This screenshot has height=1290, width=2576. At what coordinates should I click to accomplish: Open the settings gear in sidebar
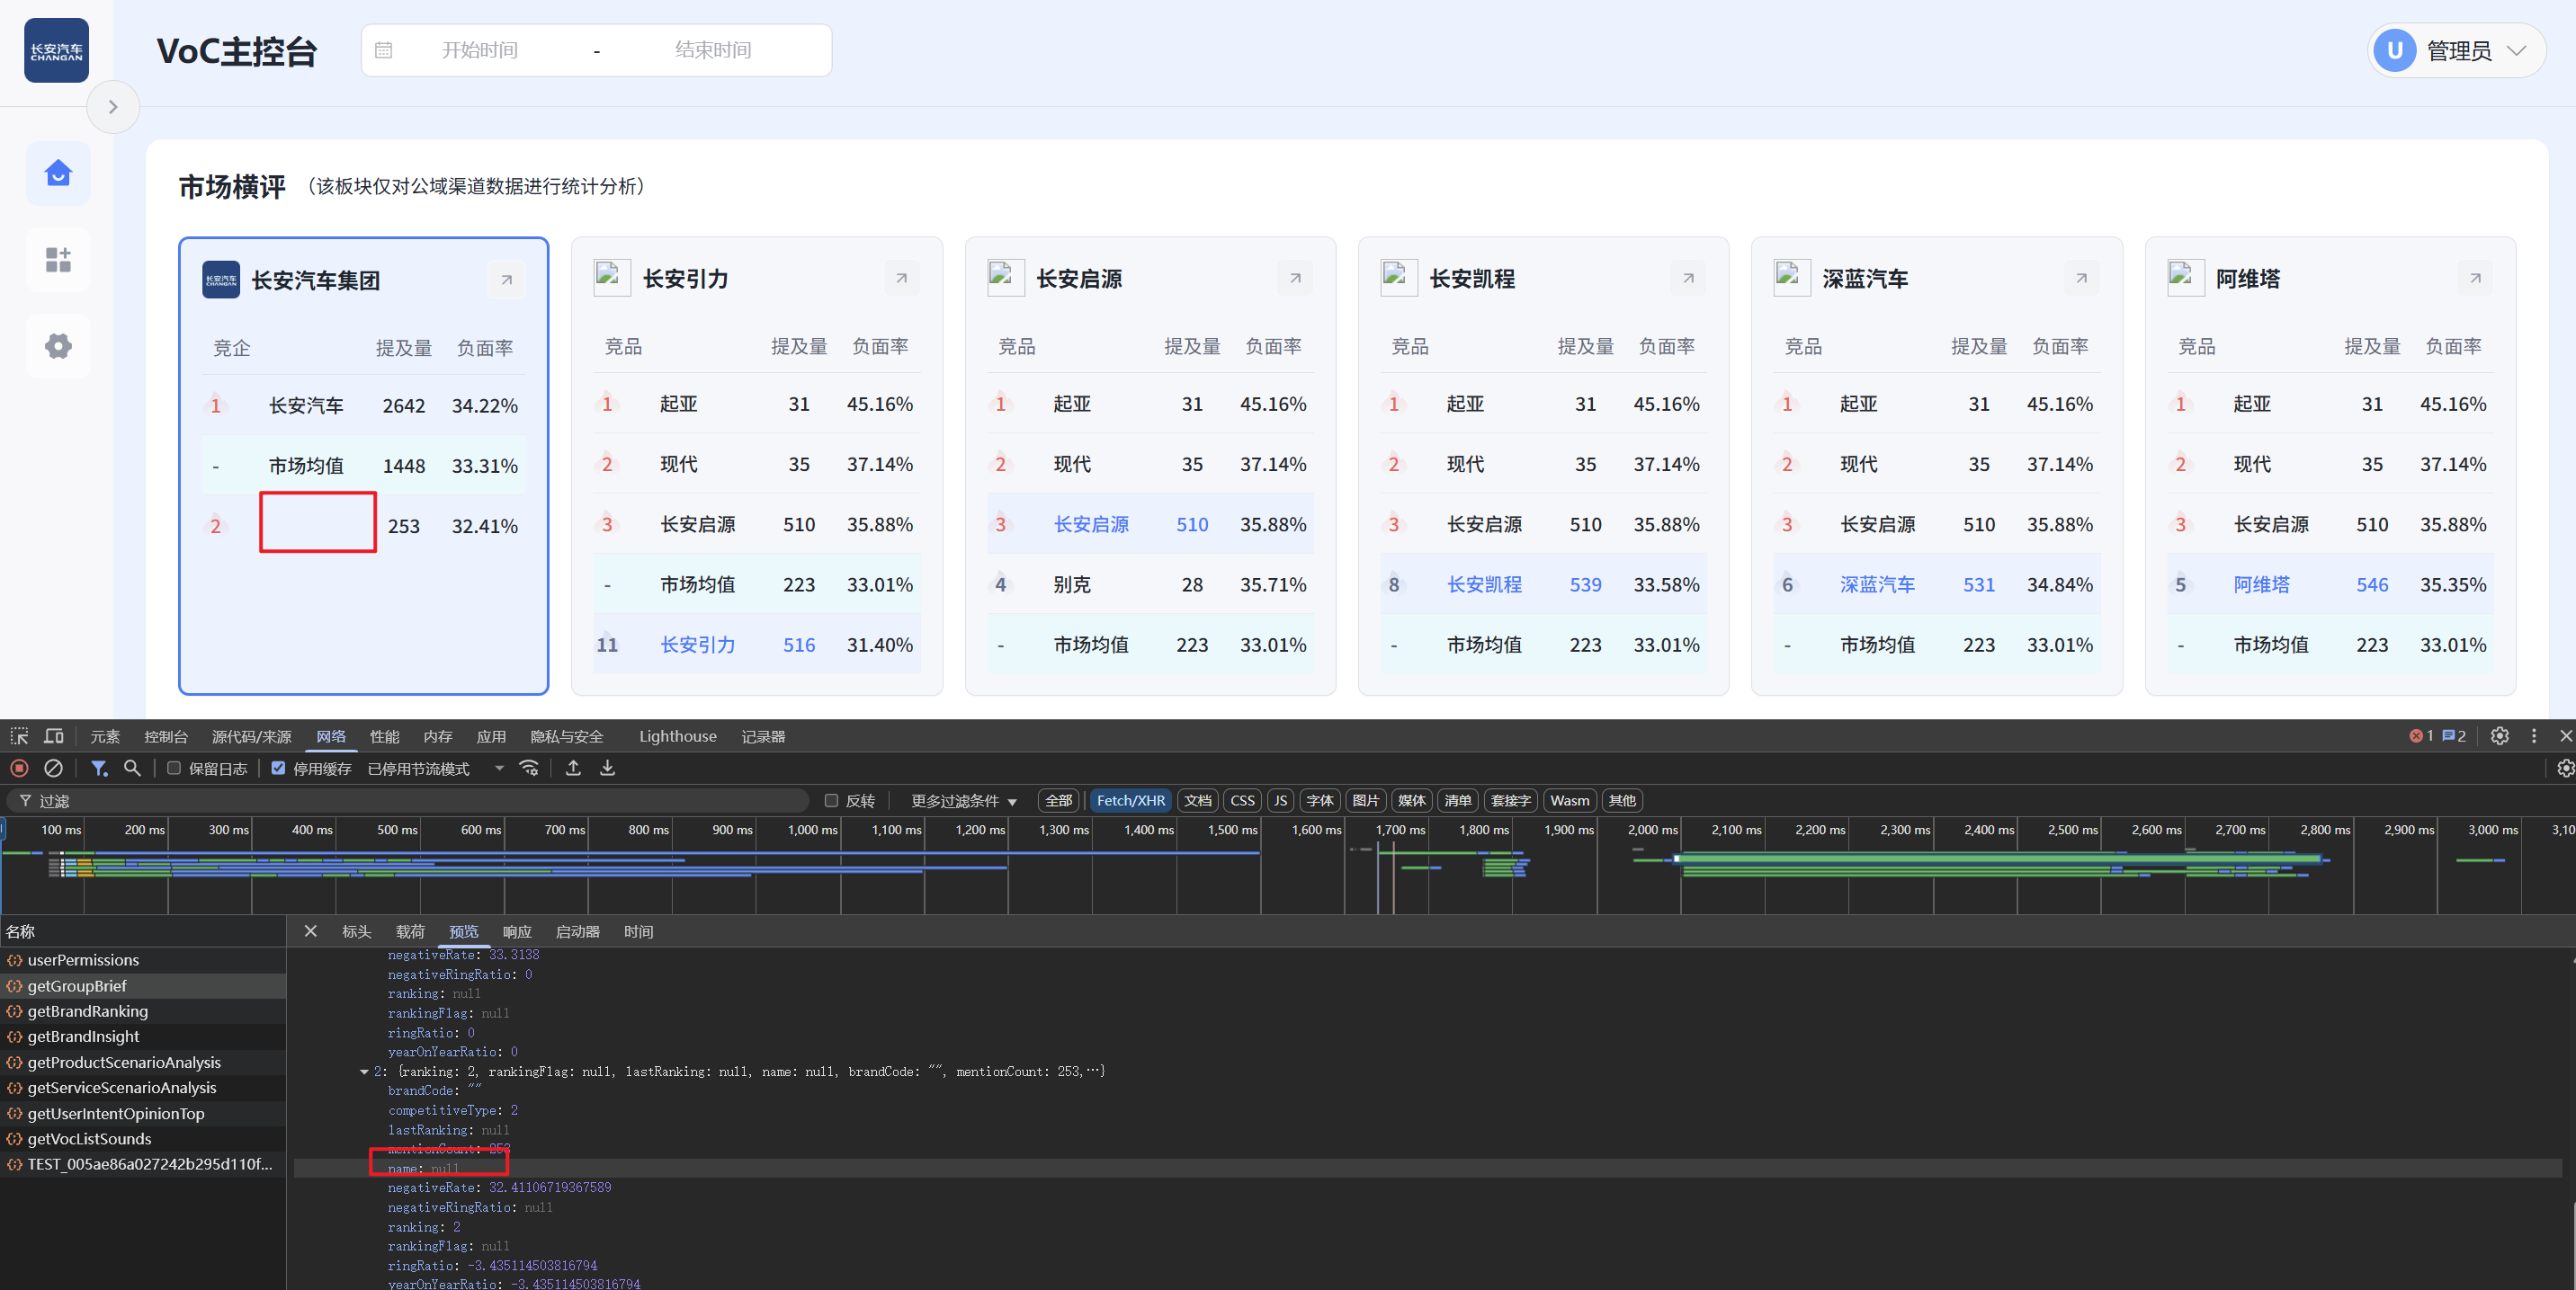tap(58, 346)
